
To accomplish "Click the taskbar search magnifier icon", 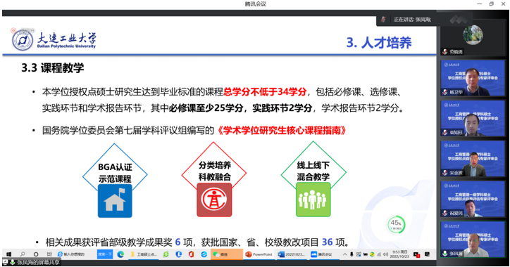I will click(23, 254).
